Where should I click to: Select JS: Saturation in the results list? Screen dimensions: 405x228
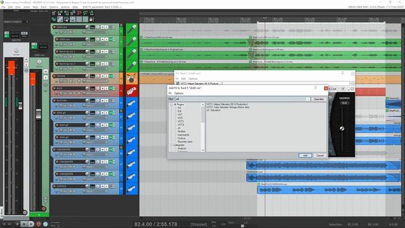pos(214,110)
